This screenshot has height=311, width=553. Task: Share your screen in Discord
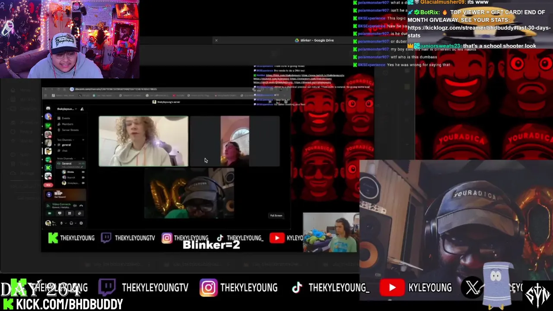60,213
